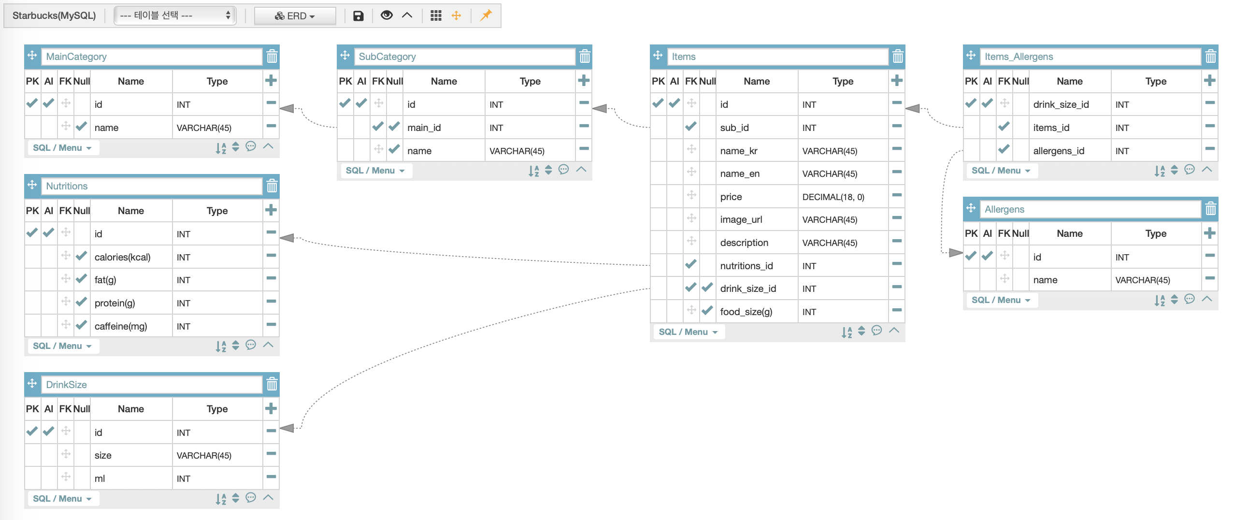Click the move handle icon on the MainCategory table

32,56
